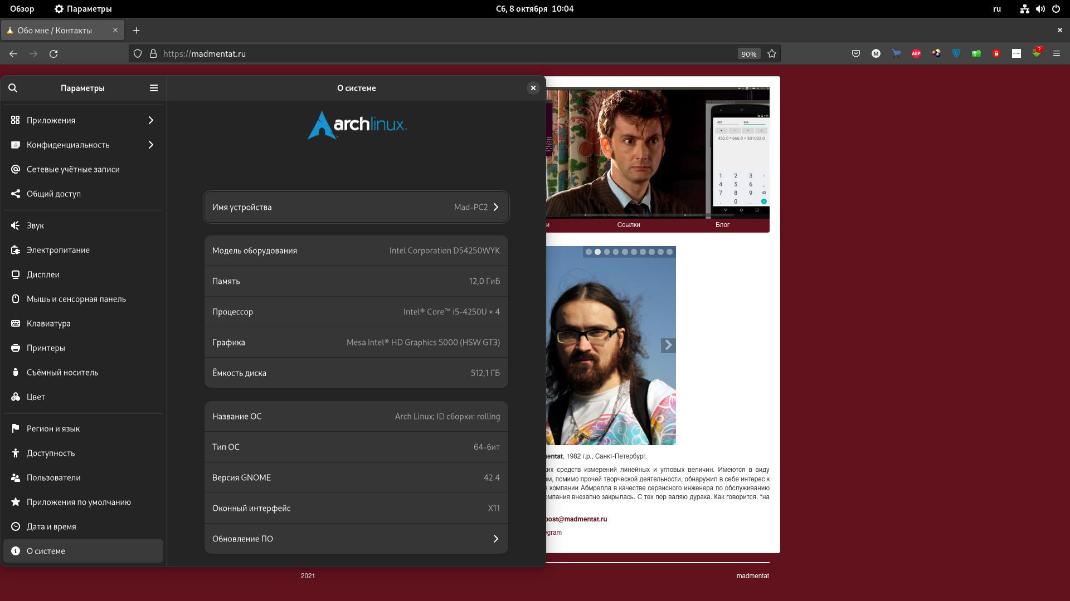Go to Дисплеи display settings
This screenshot has width=1070, height=601.
83,274
